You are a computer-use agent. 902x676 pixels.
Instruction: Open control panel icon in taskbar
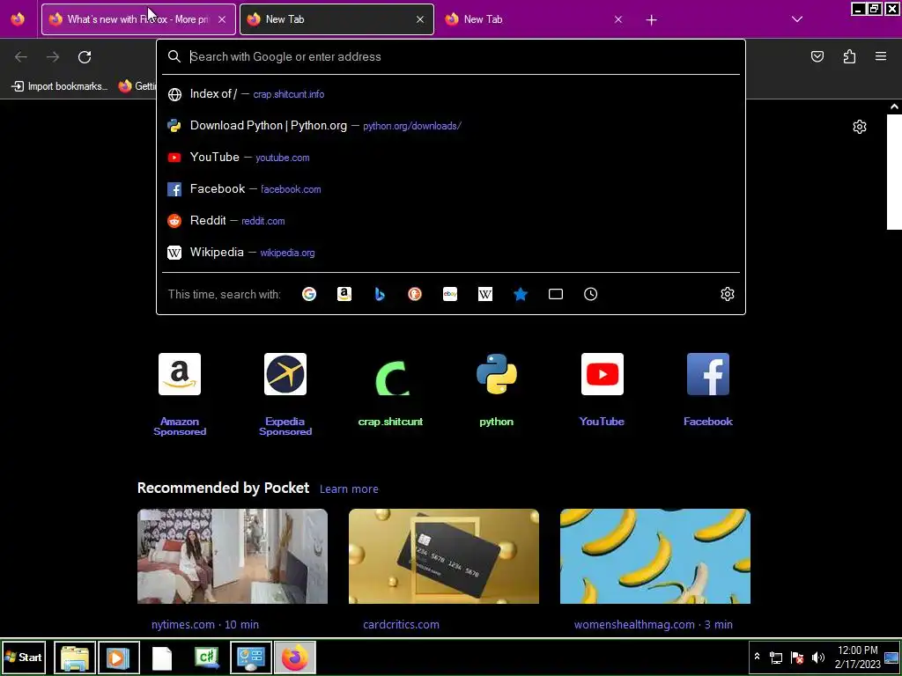(251, 658)
